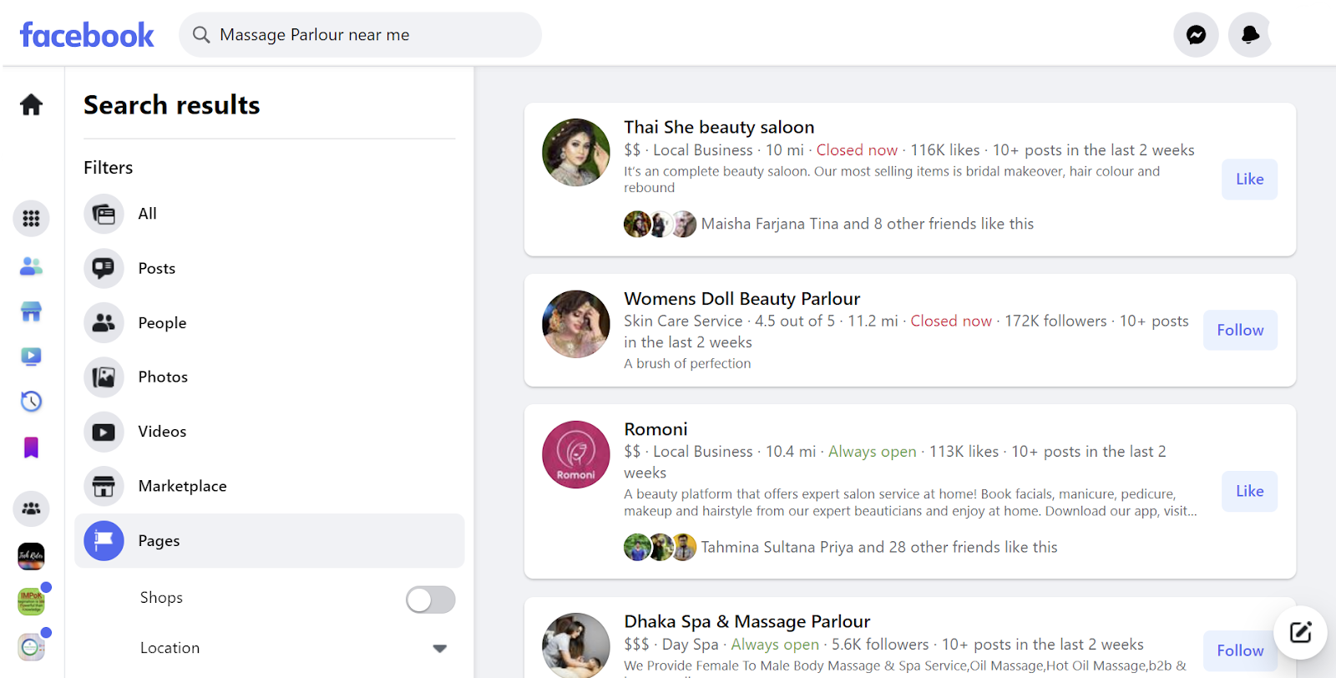Open Friends icon in left sidebar
The height and width of the screenshot is (678, 1336).
(x=31, y=266)
